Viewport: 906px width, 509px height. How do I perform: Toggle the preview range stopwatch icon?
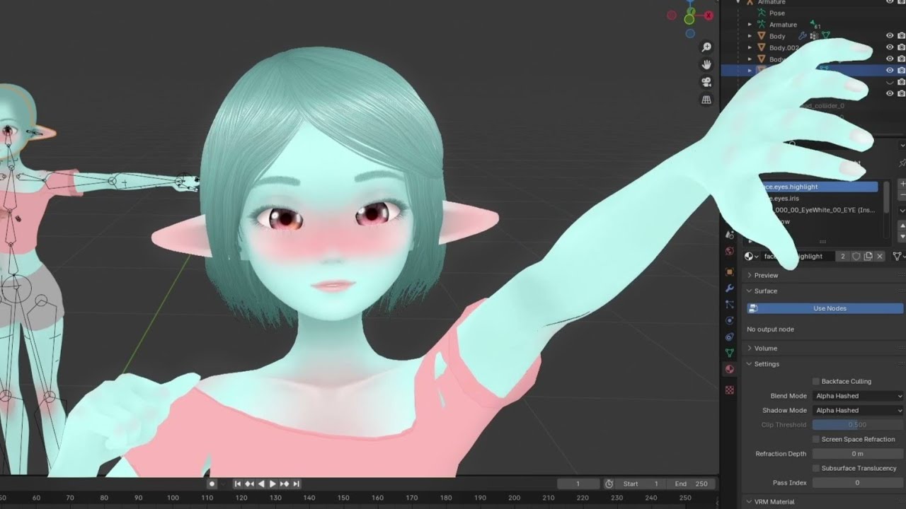609,484
